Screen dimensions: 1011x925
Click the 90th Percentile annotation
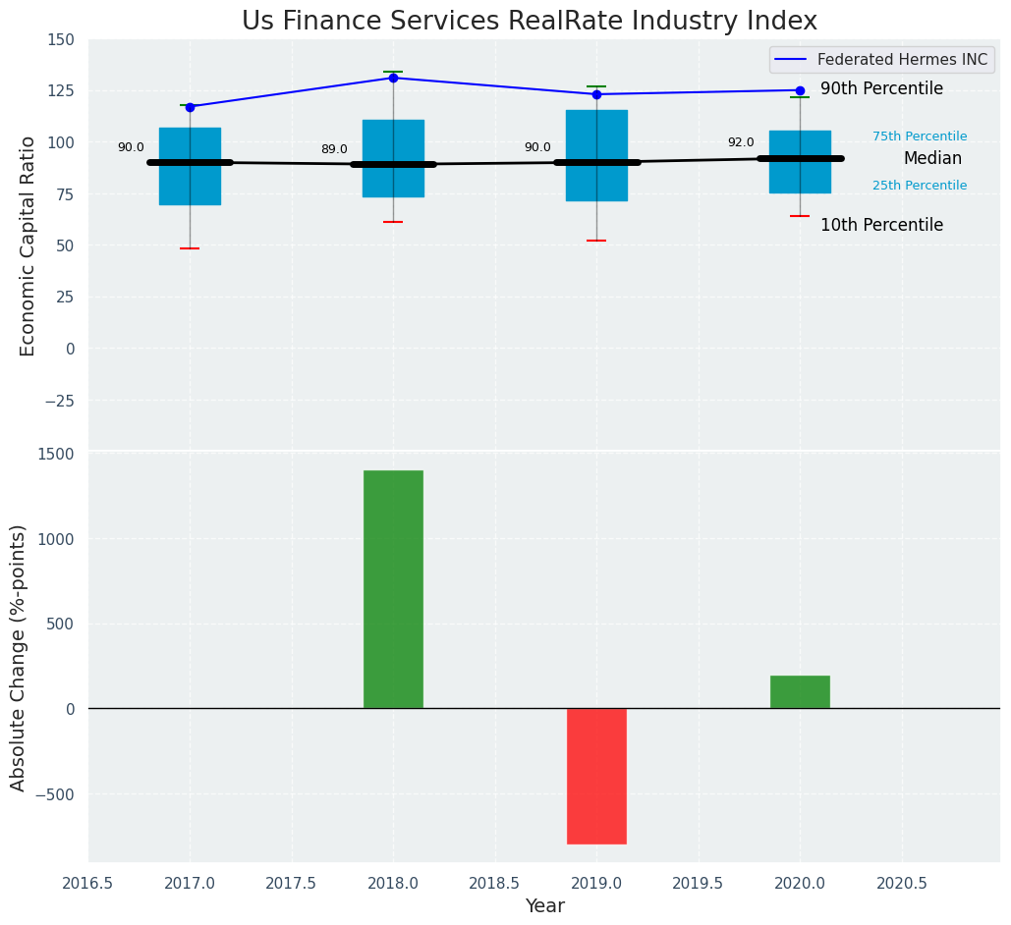(x=881, y=89)
